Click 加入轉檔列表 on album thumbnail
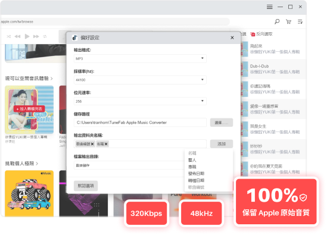 click(x=29, y=109)
